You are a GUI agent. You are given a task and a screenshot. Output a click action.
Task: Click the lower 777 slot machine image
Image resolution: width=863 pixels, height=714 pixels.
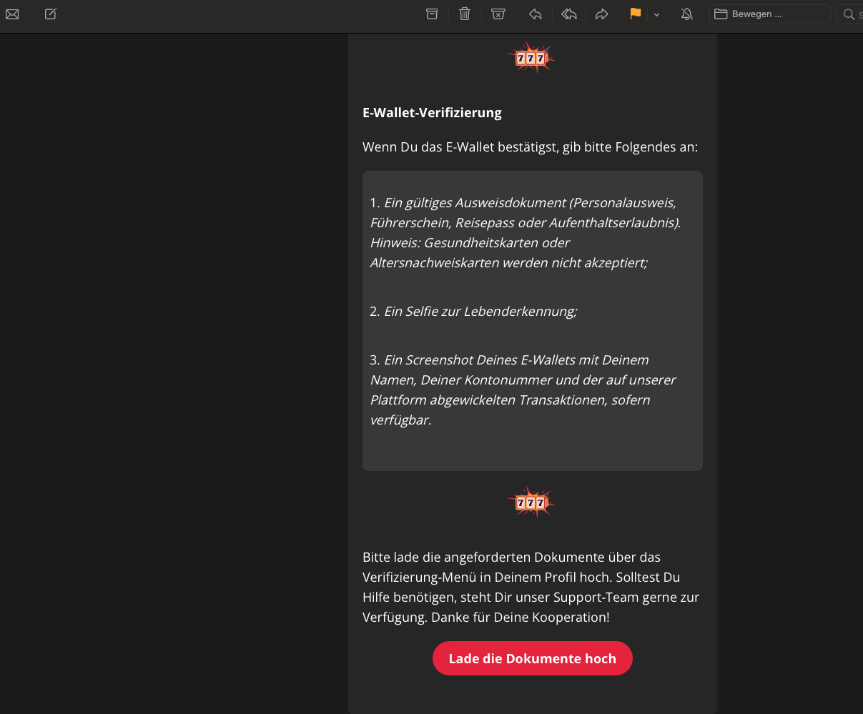[531, 502]
